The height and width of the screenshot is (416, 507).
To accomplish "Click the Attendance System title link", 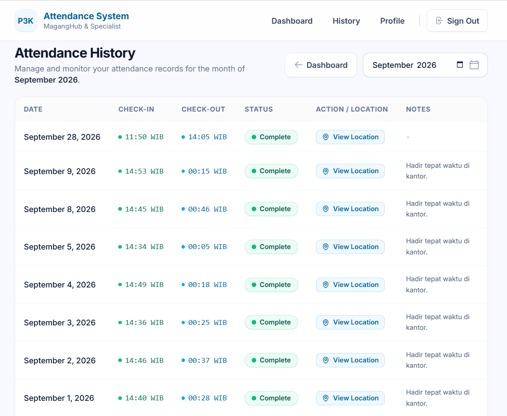I will pyautogui.click(x=86, y=16).
